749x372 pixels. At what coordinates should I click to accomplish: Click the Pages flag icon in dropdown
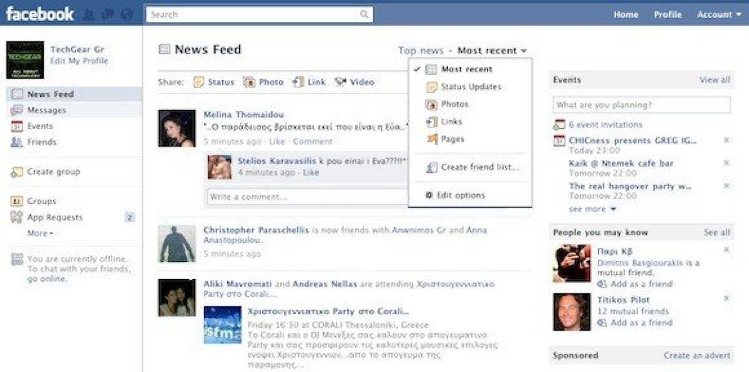point(431,139)
